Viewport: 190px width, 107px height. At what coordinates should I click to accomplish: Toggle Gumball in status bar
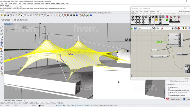(x=87, y=106)
